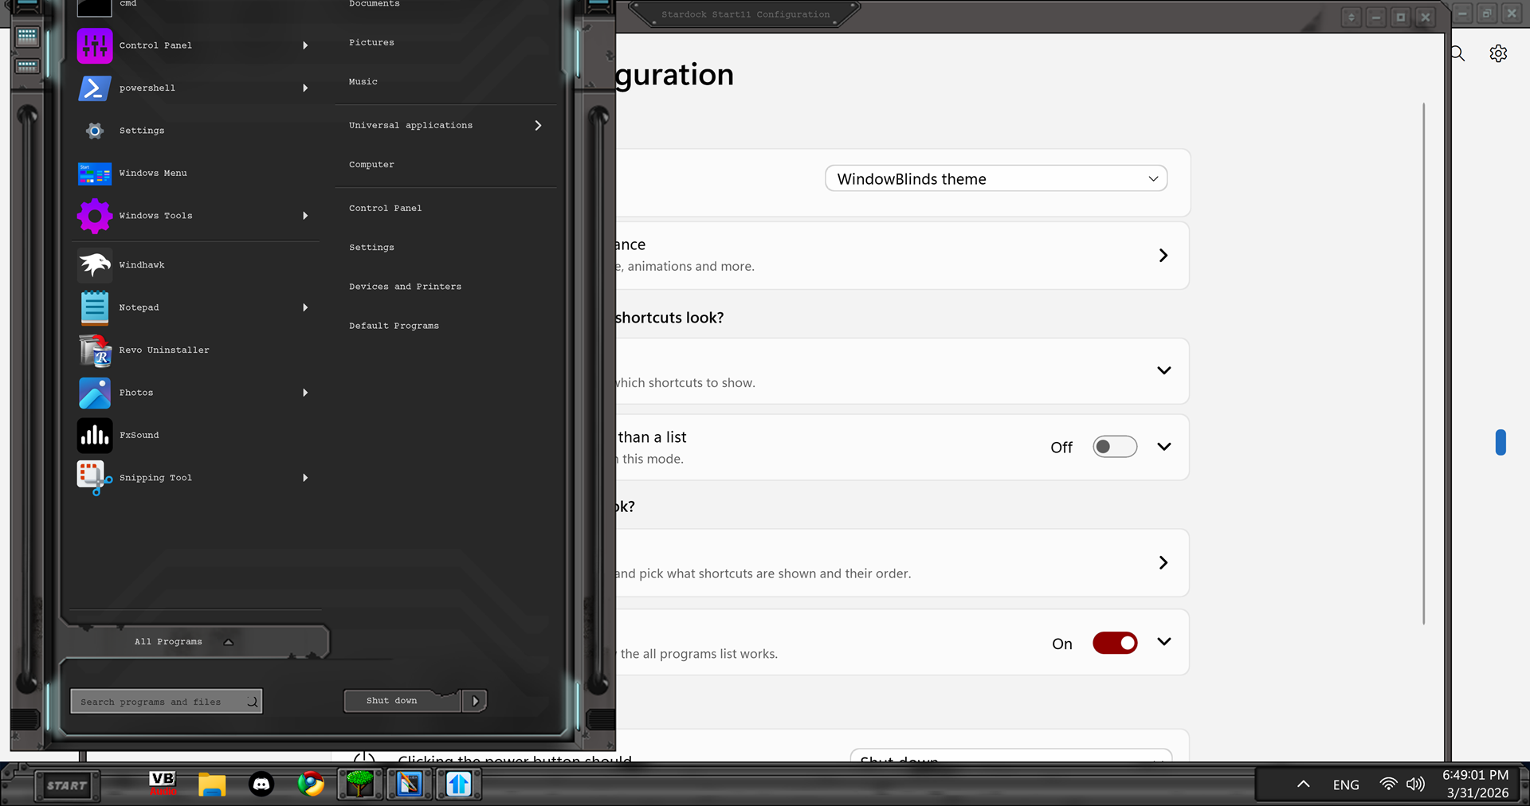Open Windhawk from the Start menu

tap(141, 265)
